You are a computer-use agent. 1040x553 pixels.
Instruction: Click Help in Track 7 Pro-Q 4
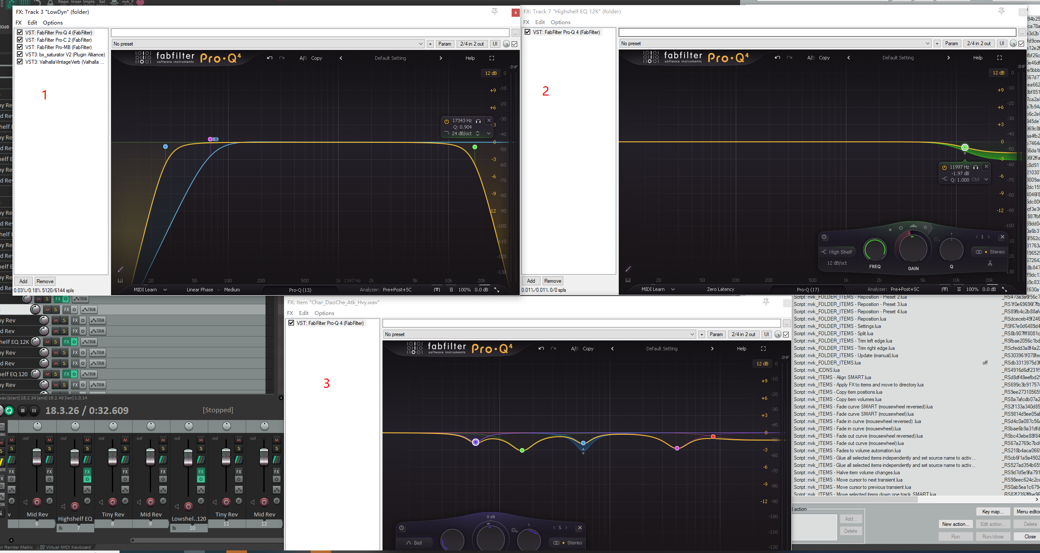click(978, 58)
